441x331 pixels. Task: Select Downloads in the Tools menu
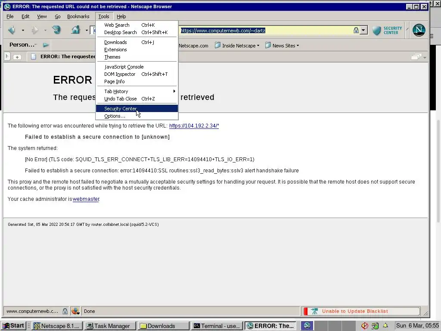coord(137,42)
